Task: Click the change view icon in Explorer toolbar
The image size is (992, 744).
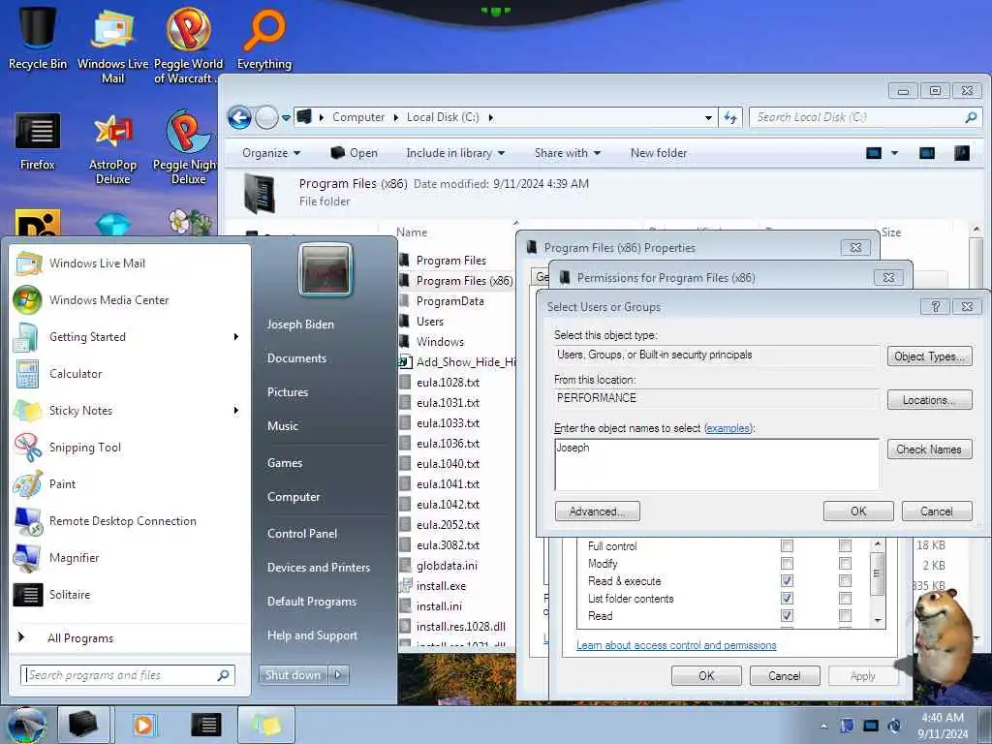Action: [x=874, y=152]
